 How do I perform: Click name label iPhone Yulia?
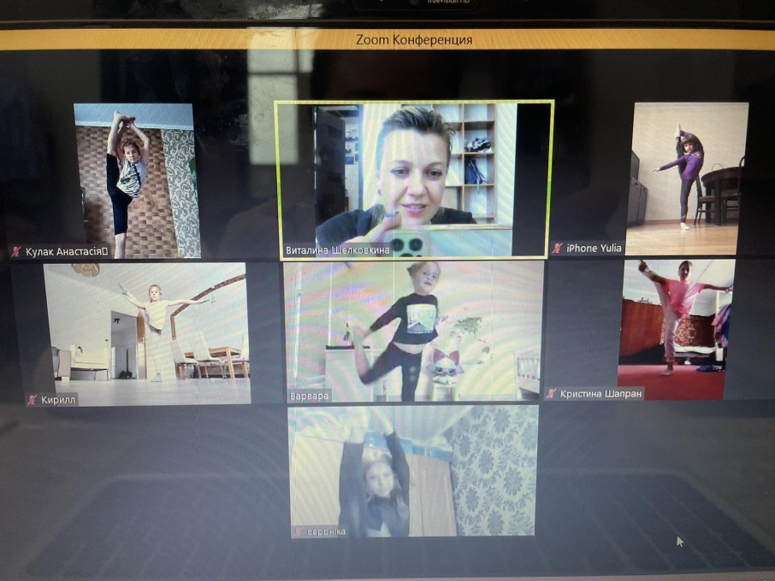coord(594,249)
